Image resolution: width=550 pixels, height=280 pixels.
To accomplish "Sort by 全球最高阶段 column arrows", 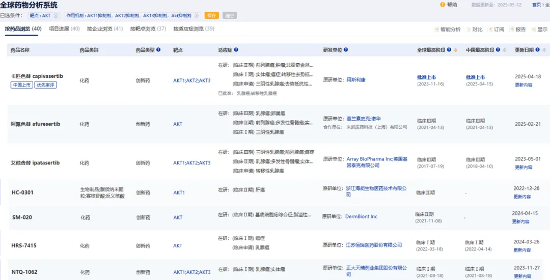I will pos(456,50).
